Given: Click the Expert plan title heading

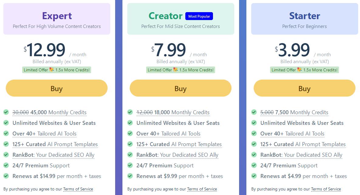Looking at the screenshot, I should point(57,16).
